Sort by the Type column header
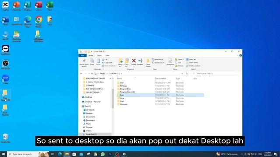The width and height of the screenshot is (280, 157). tap(178, 78)
